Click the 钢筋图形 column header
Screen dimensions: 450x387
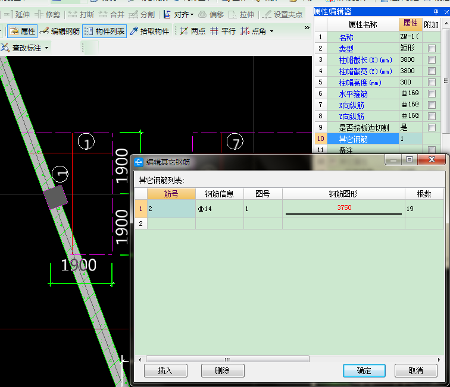pos(343,194)
